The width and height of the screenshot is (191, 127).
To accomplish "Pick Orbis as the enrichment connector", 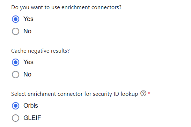I will pyautogui.click(x=15, y=106).
